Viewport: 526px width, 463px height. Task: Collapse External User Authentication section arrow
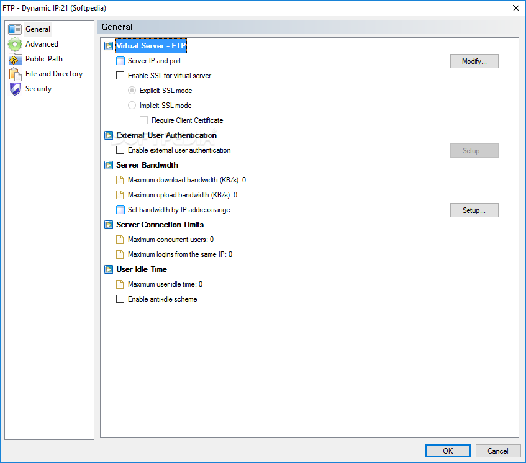(108, 135)
